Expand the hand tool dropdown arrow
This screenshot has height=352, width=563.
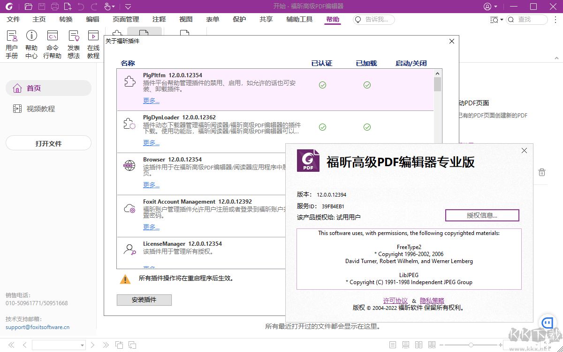[113, 7]
